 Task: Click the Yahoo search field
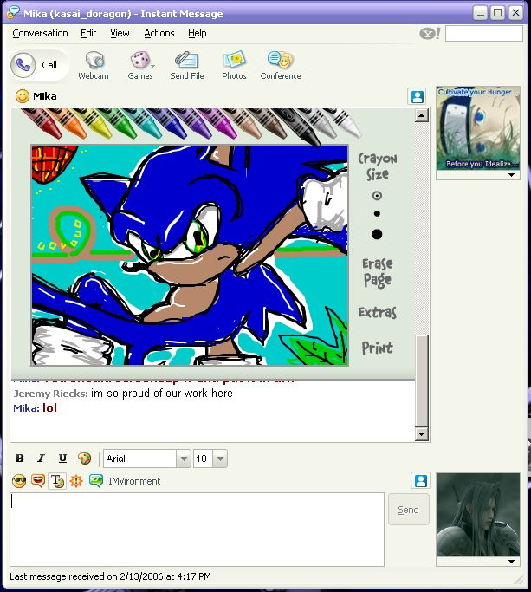tap(484, 34)
